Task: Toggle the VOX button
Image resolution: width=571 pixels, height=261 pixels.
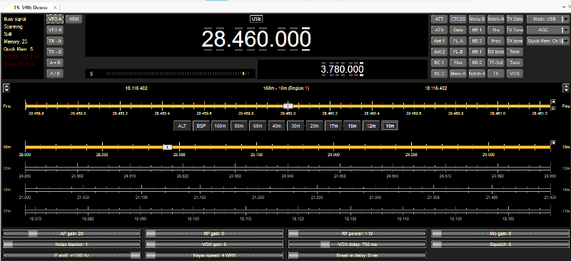Action: tap(515, 73)
